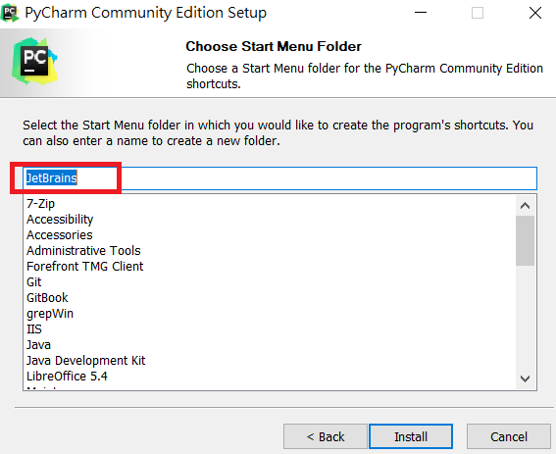Select the Accessibility folder
The image size is (556, 454).
(60, 220)
